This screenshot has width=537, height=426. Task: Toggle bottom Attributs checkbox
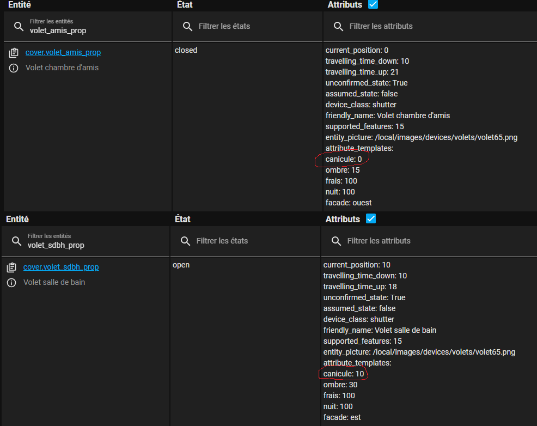pyautogui.click(x=371, y=218)
